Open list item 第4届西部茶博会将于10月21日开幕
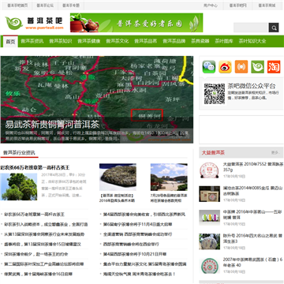 [135, 254]
